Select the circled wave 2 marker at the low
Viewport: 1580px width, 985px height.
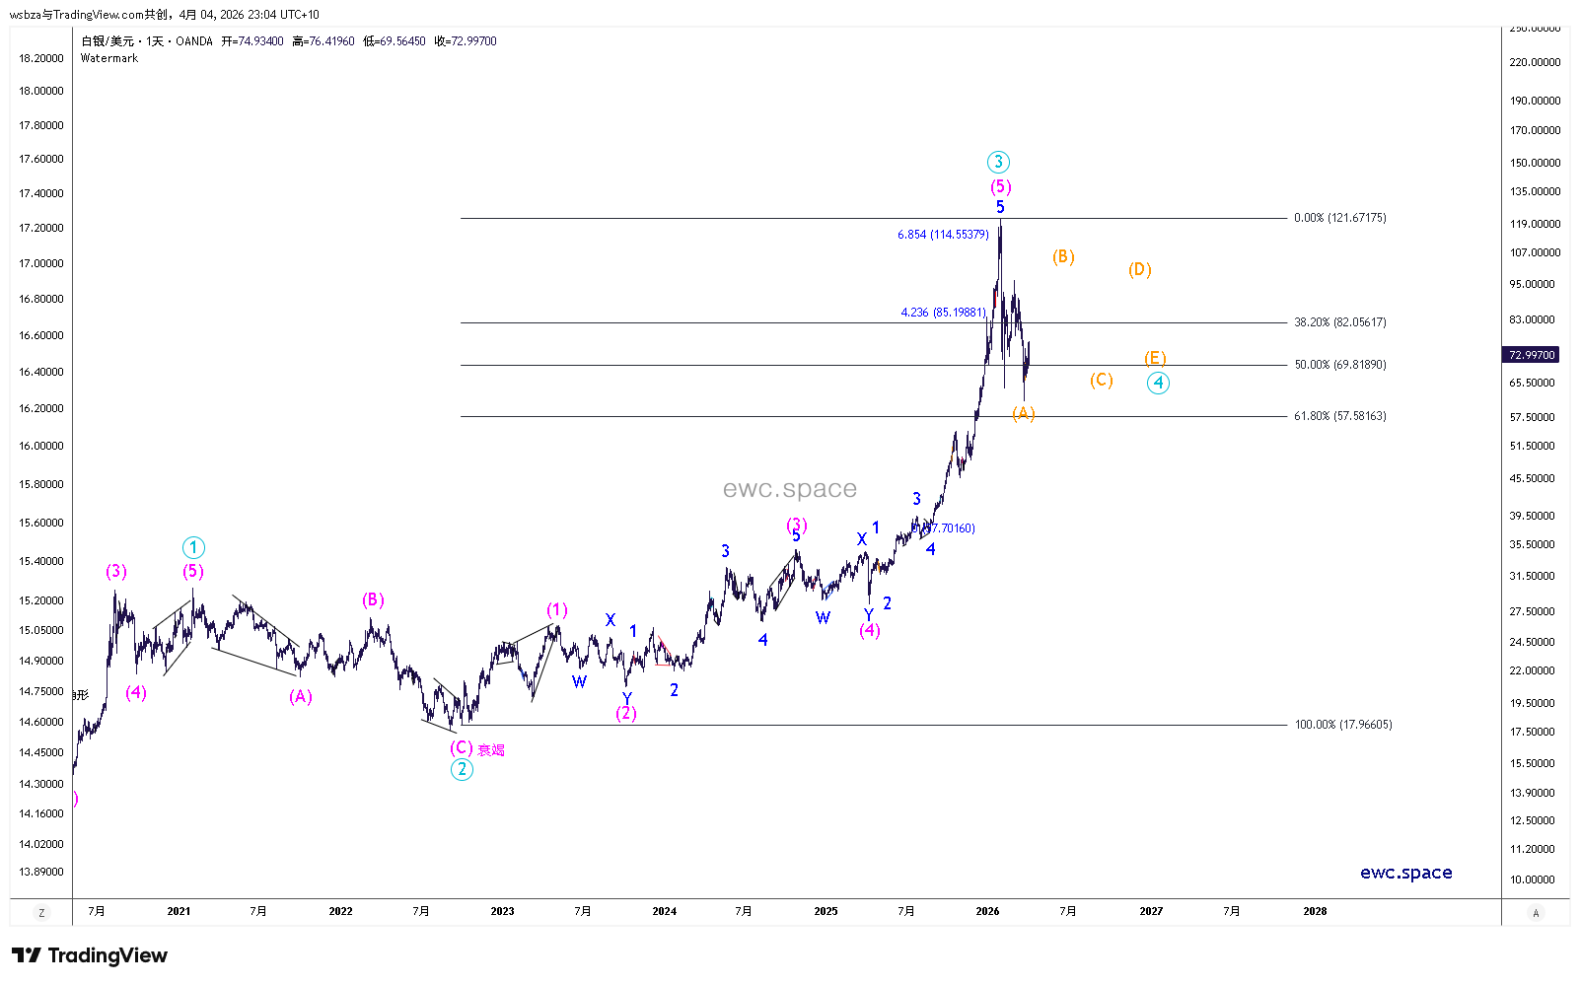462,770
